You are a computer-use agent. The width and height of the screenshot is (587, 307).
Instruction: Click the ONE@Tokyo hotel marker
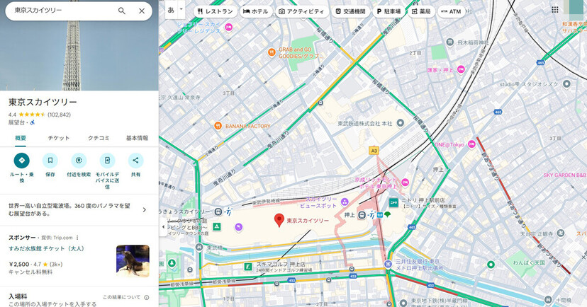pos(471,144)
